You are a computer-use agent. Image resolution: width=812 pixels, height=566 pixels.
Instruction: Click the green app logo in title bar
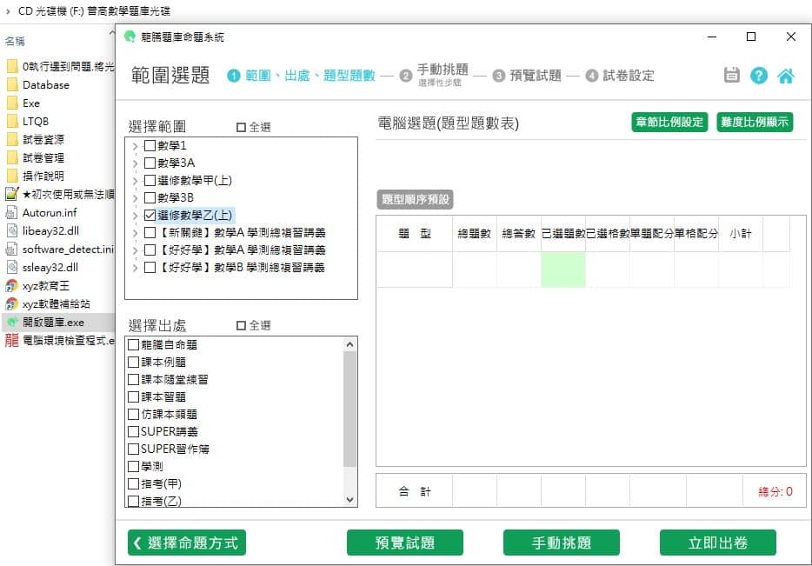click(130, 37)
